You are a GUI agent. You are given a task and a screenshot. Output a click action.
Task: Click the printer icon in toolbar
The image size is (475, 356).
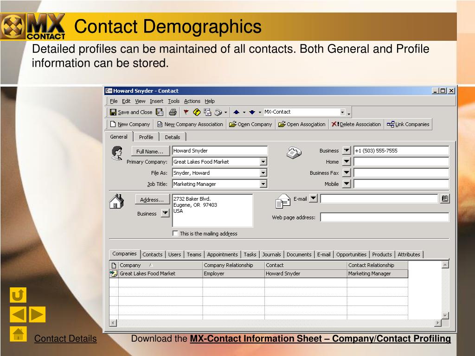click(x=173, y=112)
